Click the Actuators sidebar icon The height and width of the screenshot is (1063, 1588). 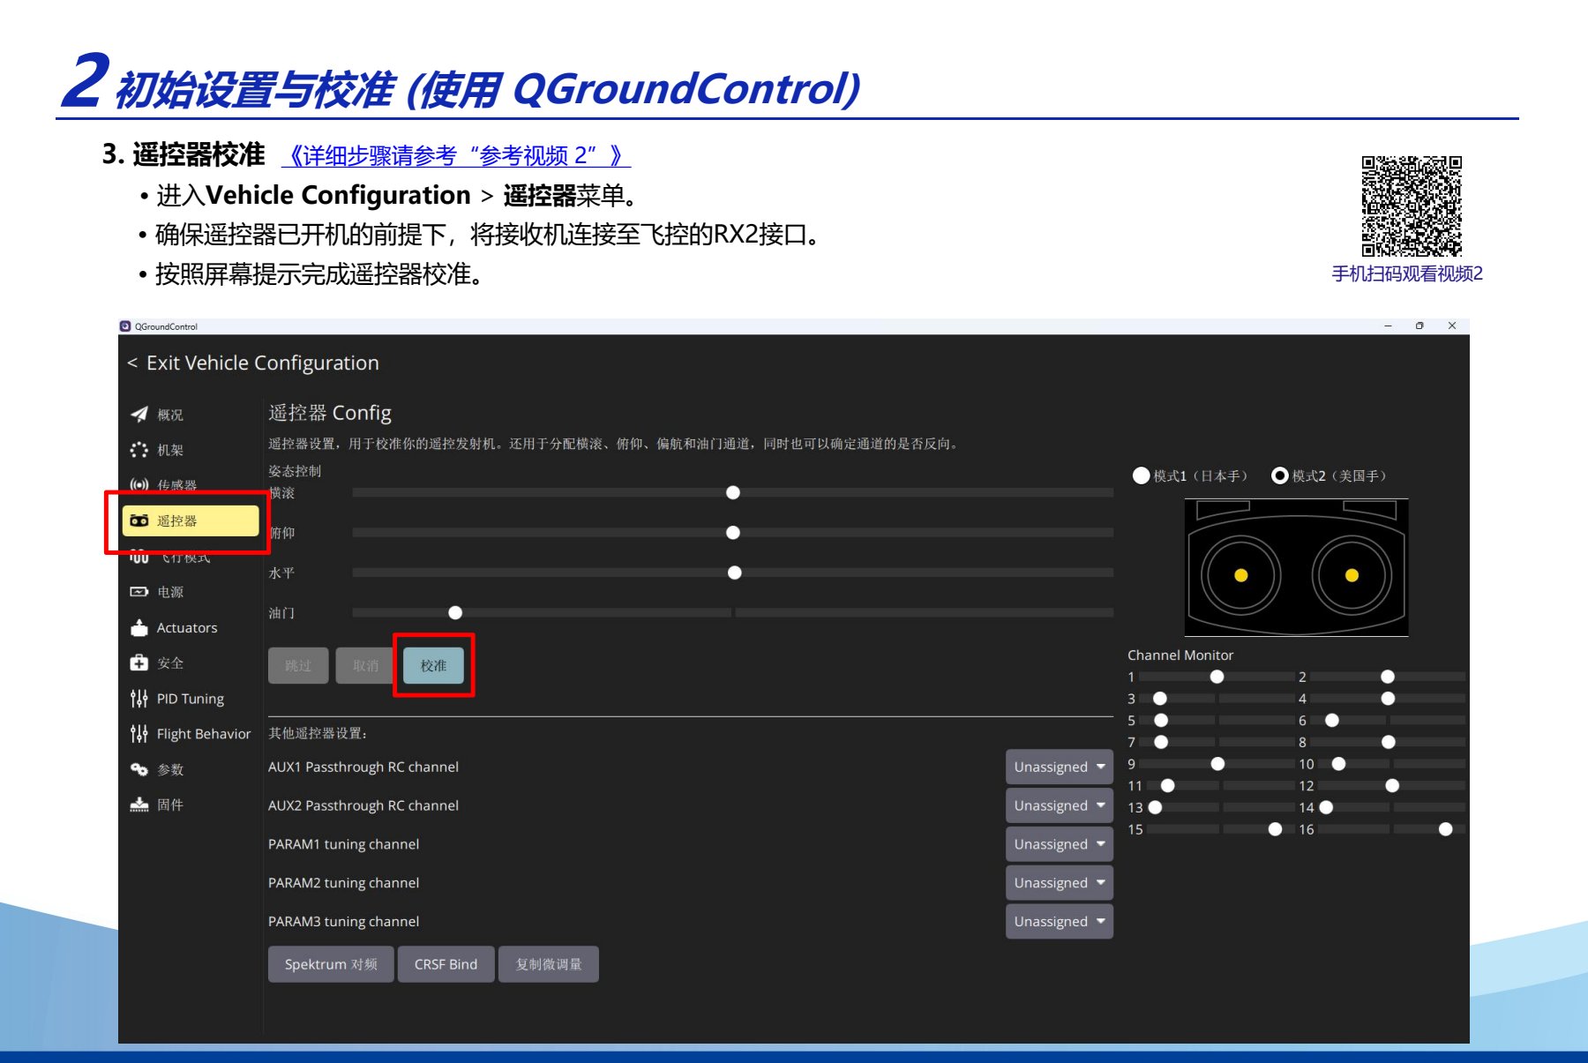pyautogui.click(x=139, y=627)
